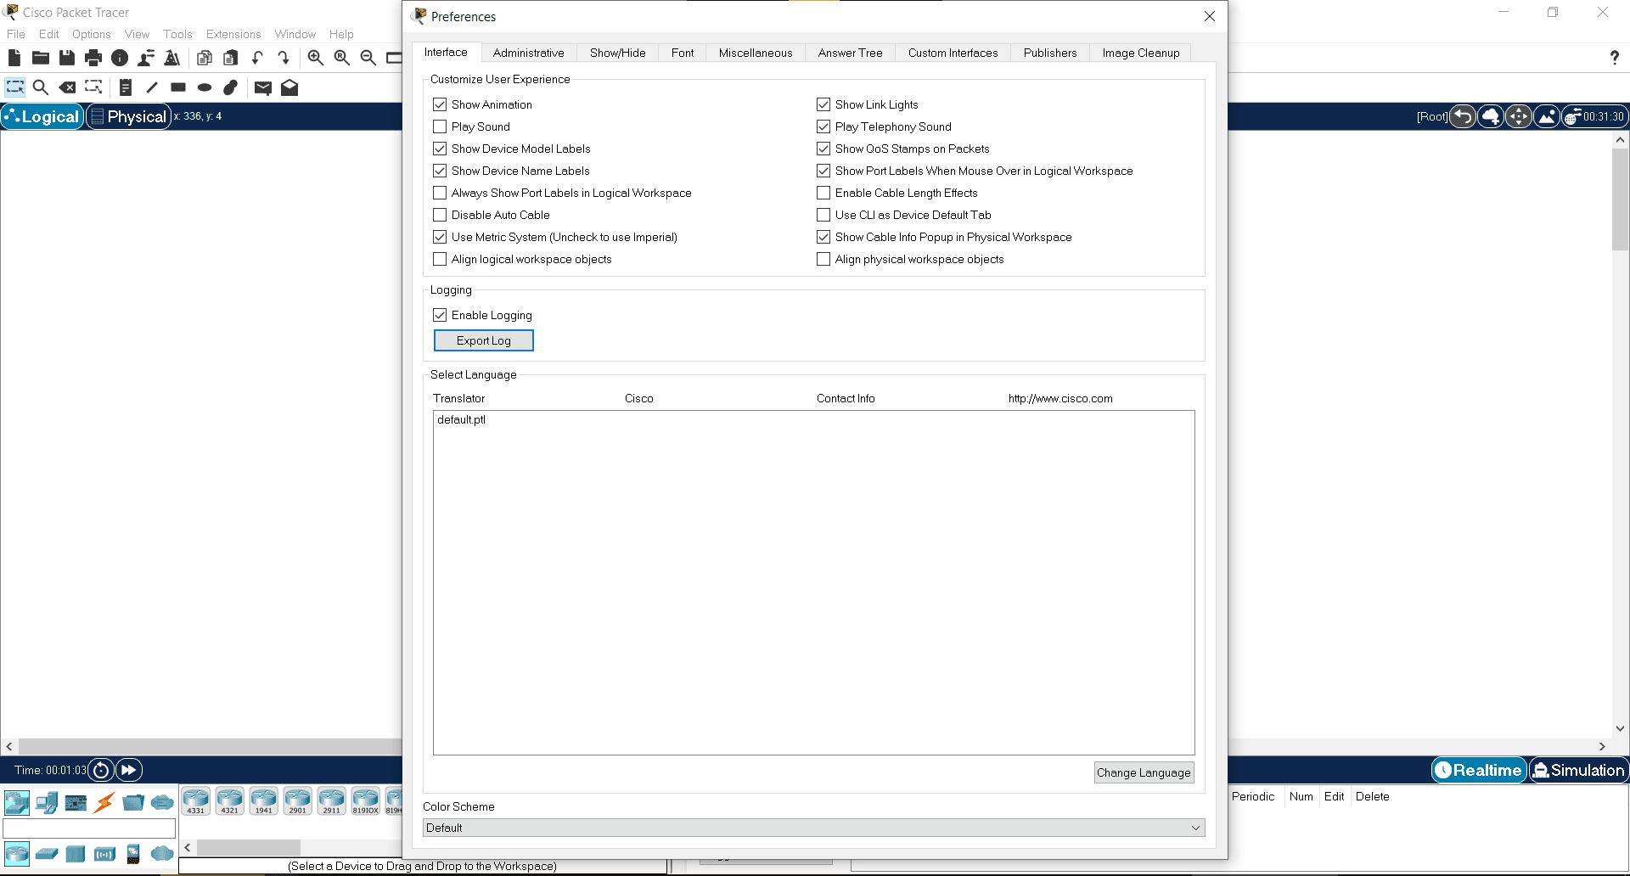Image resolution: width=1630 pixels, height=876 pixels.
Task: Click the Zoom Out magnifier icon
Action: (x=368, y=58)
